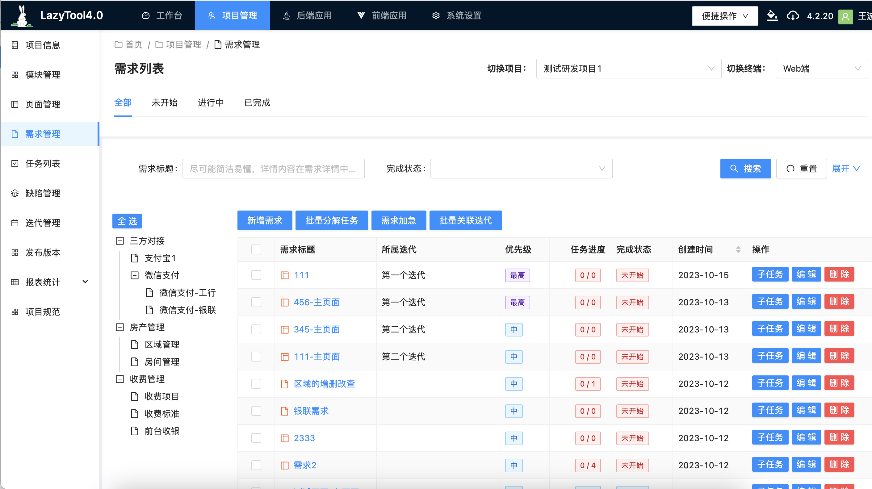Open the 后端应用 top menu
872x489 pixels.
[307, 15]
